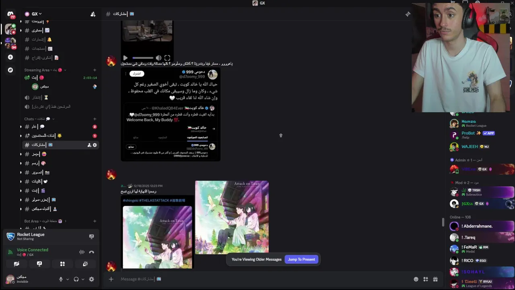Open ! FeMaR member playing Medal
The width and height of the screenshot is (515, 290).
(x=481, y=249)
